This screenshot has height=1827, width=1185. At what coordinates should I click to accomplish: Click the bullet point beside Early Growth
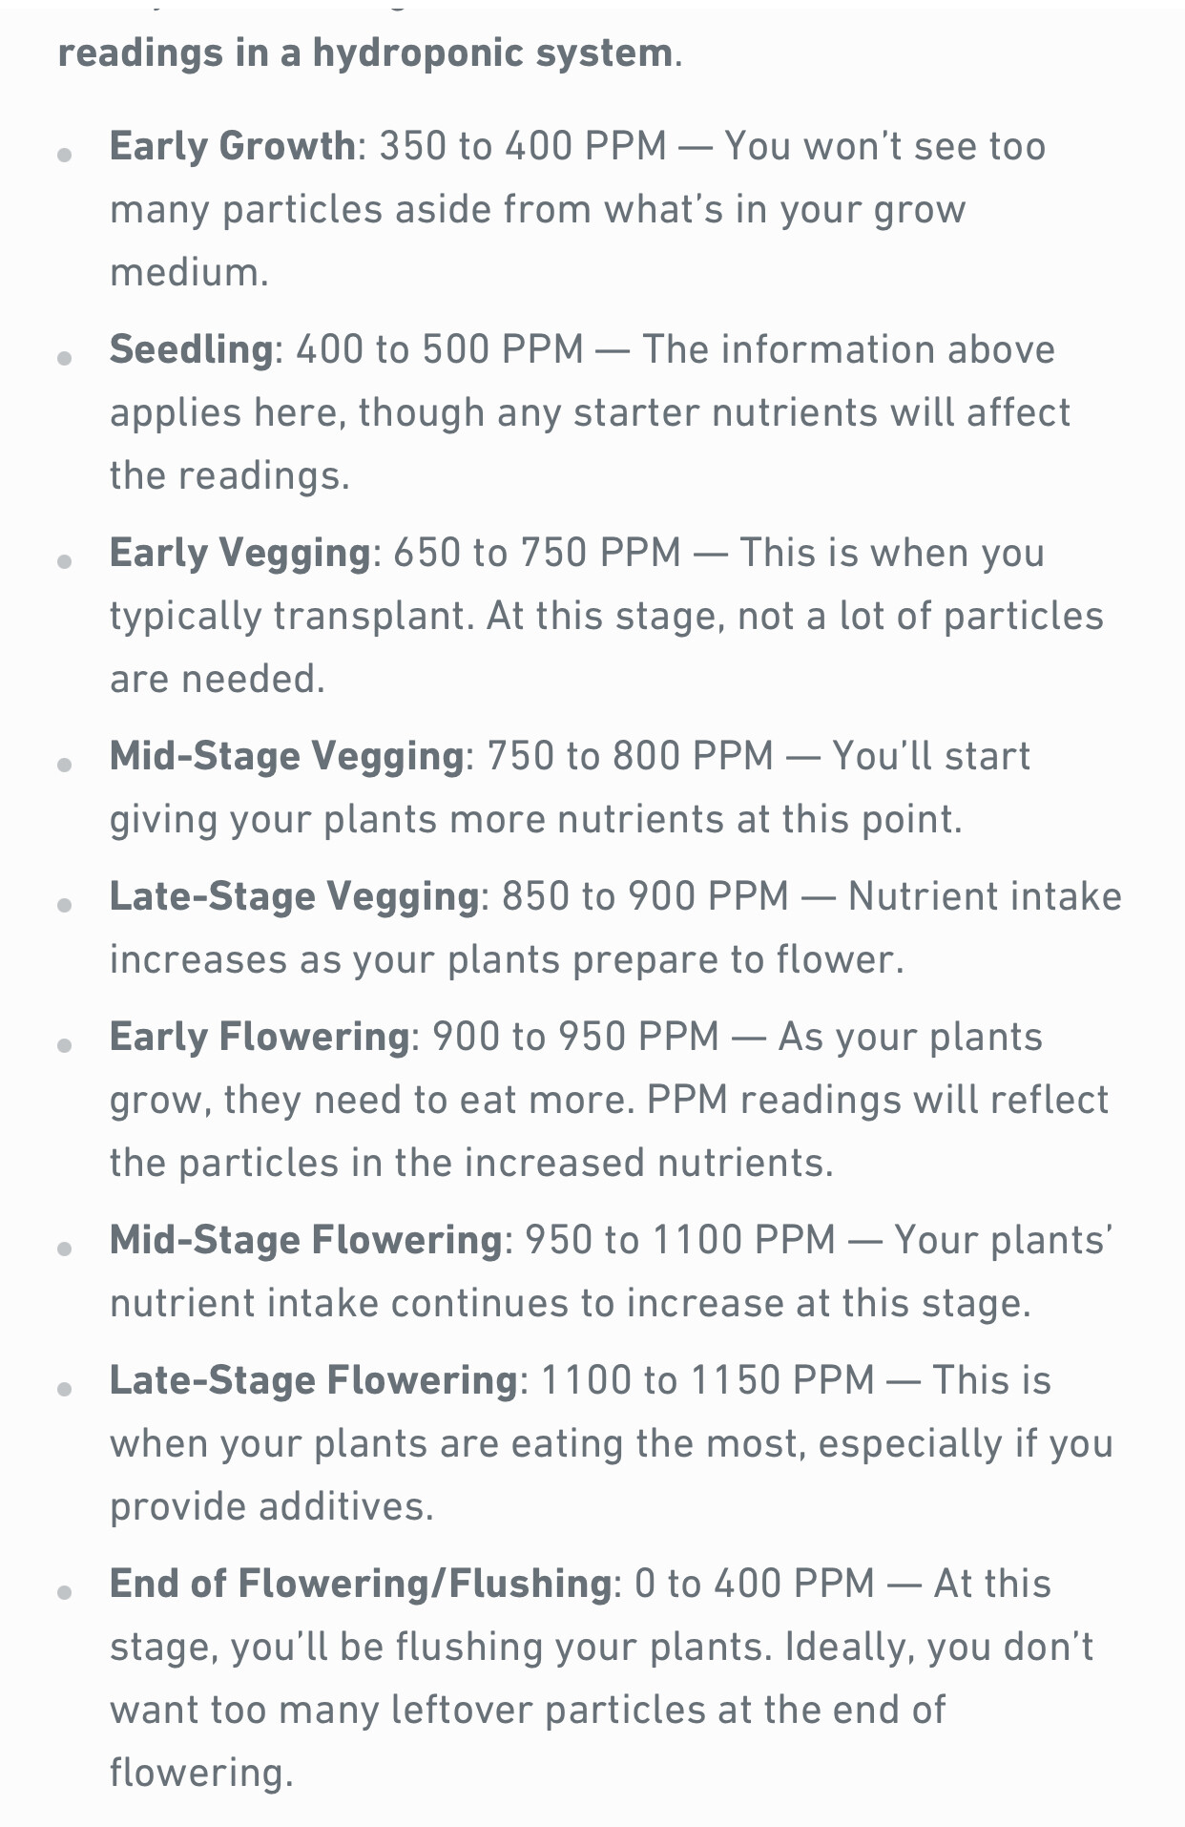[x=65, y=155]
